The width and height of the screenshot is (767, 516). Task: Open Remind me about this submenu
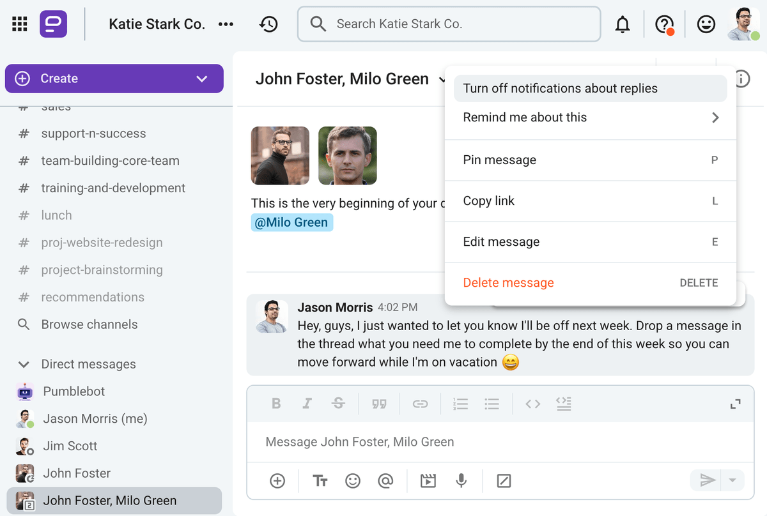tap(590, 118)
